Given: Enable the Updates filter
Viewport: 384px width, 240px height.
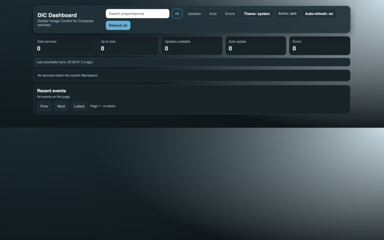Looking at the screenshot, I should 194,13.
